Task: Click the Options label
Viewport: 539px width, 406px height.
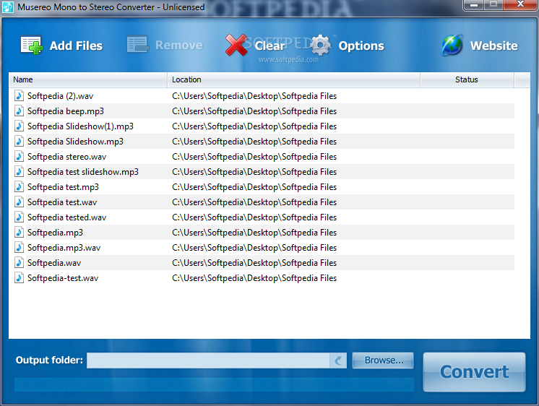Action: pos(361,46)
